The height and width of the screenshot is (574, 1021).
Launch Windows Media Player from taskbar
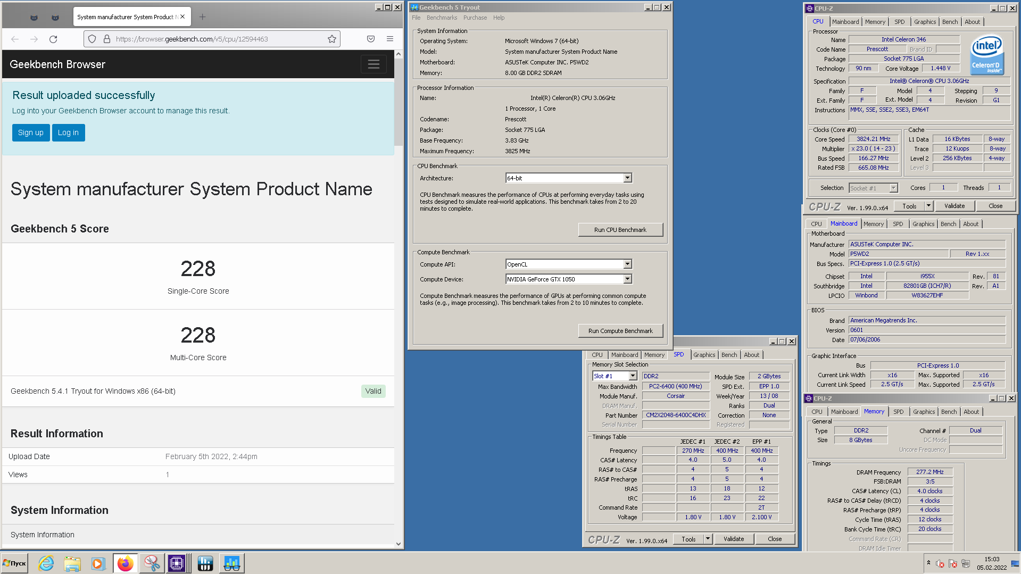[x=98, y=563]
